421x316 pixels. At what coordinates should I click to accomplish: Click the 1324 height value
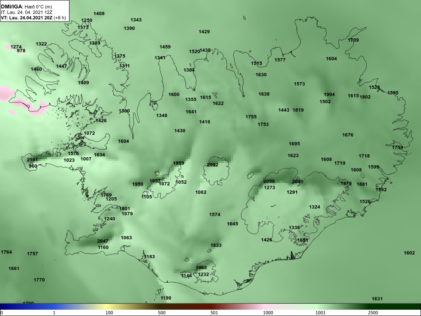coord(314,207)
